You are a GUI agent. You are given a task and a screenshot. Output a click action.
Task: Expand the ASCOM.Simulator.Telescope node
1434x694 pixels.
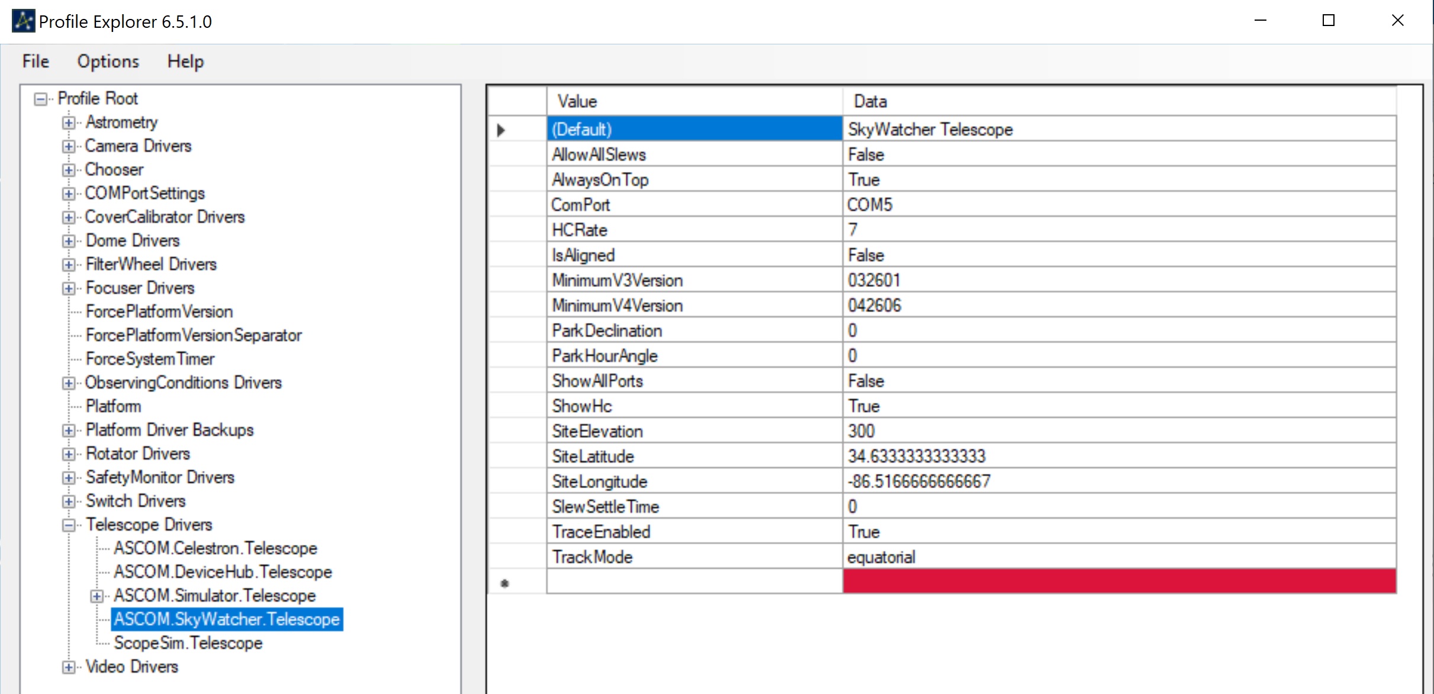pyautogui.click(x=97, y=596)
